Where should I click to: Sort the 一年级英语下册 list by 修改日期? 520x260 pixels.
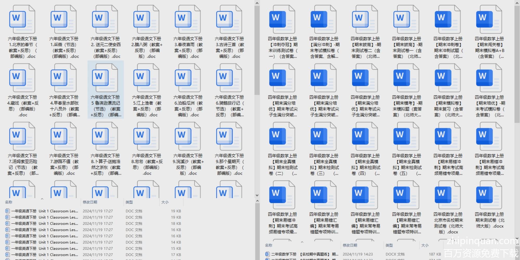tap(90, 202)
